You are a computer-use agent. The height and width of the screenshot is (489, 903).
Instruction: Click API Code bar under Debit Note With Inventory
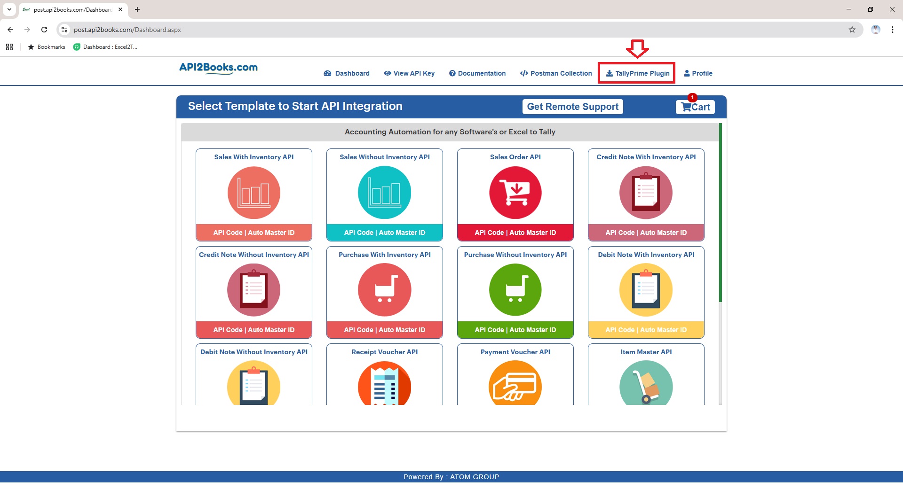[646, 330]
